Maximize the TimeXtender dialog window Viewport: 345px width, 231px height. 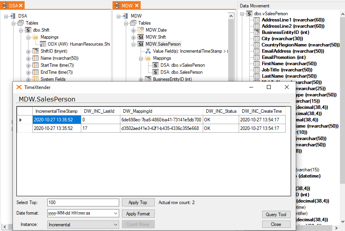pos(269,87)
